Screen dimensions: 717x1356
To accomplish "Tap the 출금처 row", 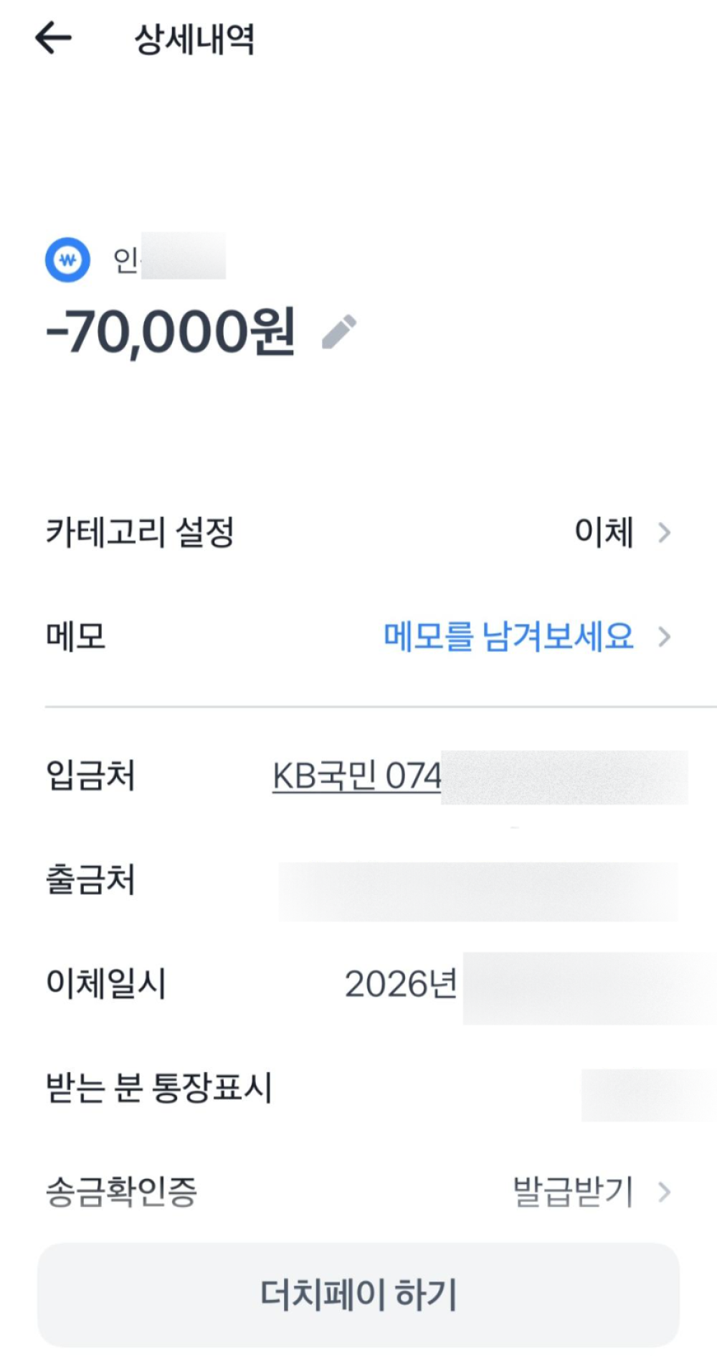I will (358, 880).
